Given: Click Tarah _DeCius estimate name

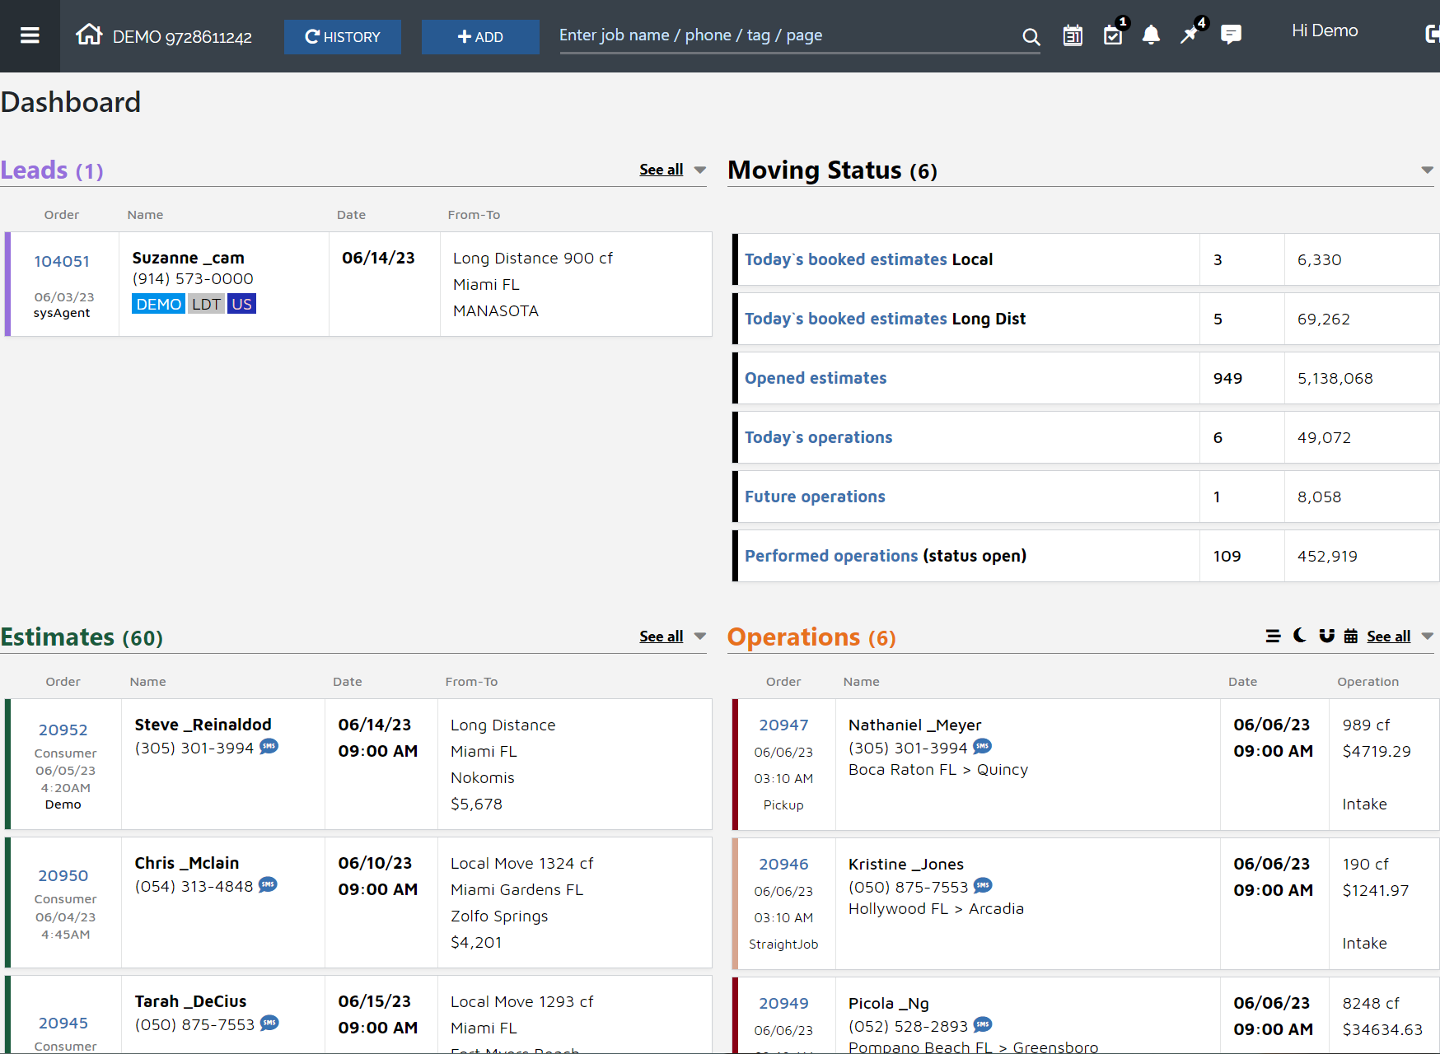Looking at the screenshot, I should 190,1001.
